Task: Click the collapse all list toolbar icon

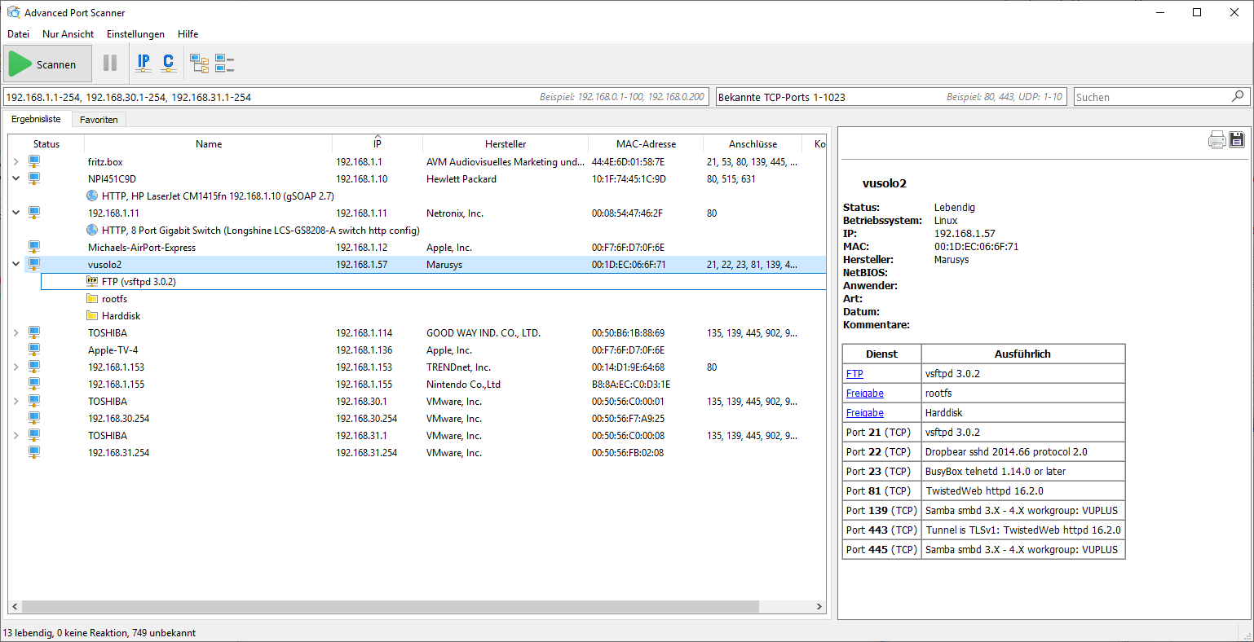Action: point(224,63)
